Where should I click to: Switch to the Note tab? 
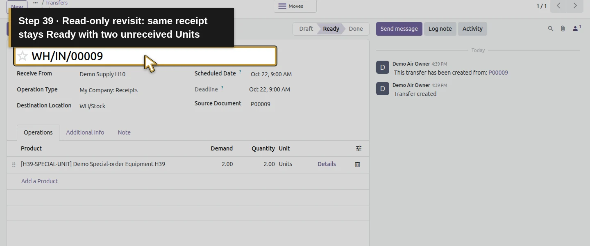(x=124, y=132)
